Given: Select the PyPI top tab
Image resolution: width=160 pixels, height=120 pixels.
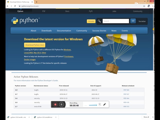Looking at the screenshot, I should click(91, 11).
